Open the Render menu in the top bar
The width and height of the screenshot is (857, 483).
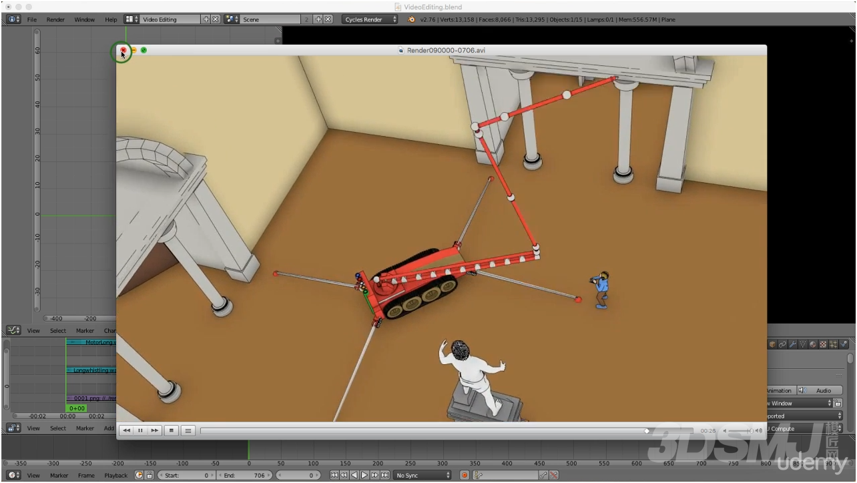55,19
